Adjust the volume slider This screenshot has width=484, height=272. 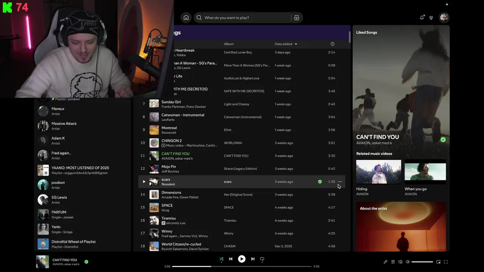[x=422, y=262]
